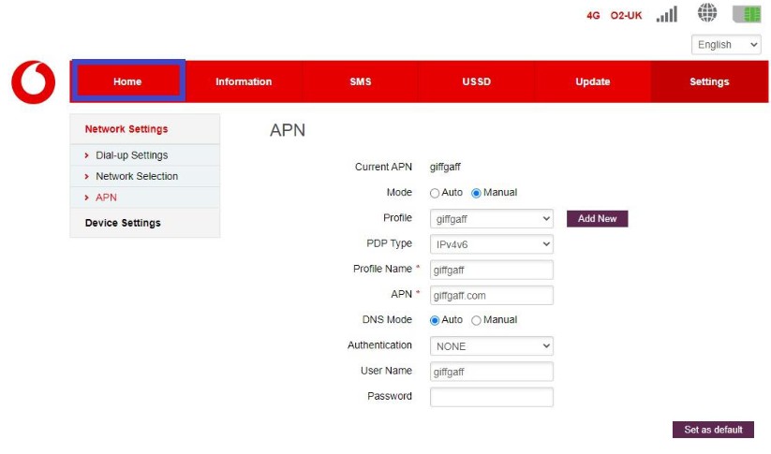
Task: Go to the Home tab
Action: click(127, 81)
